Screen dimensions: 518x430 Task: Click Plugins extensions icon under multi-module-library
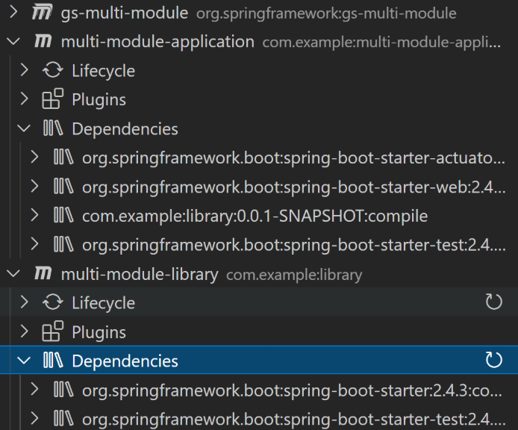[52, 331]
